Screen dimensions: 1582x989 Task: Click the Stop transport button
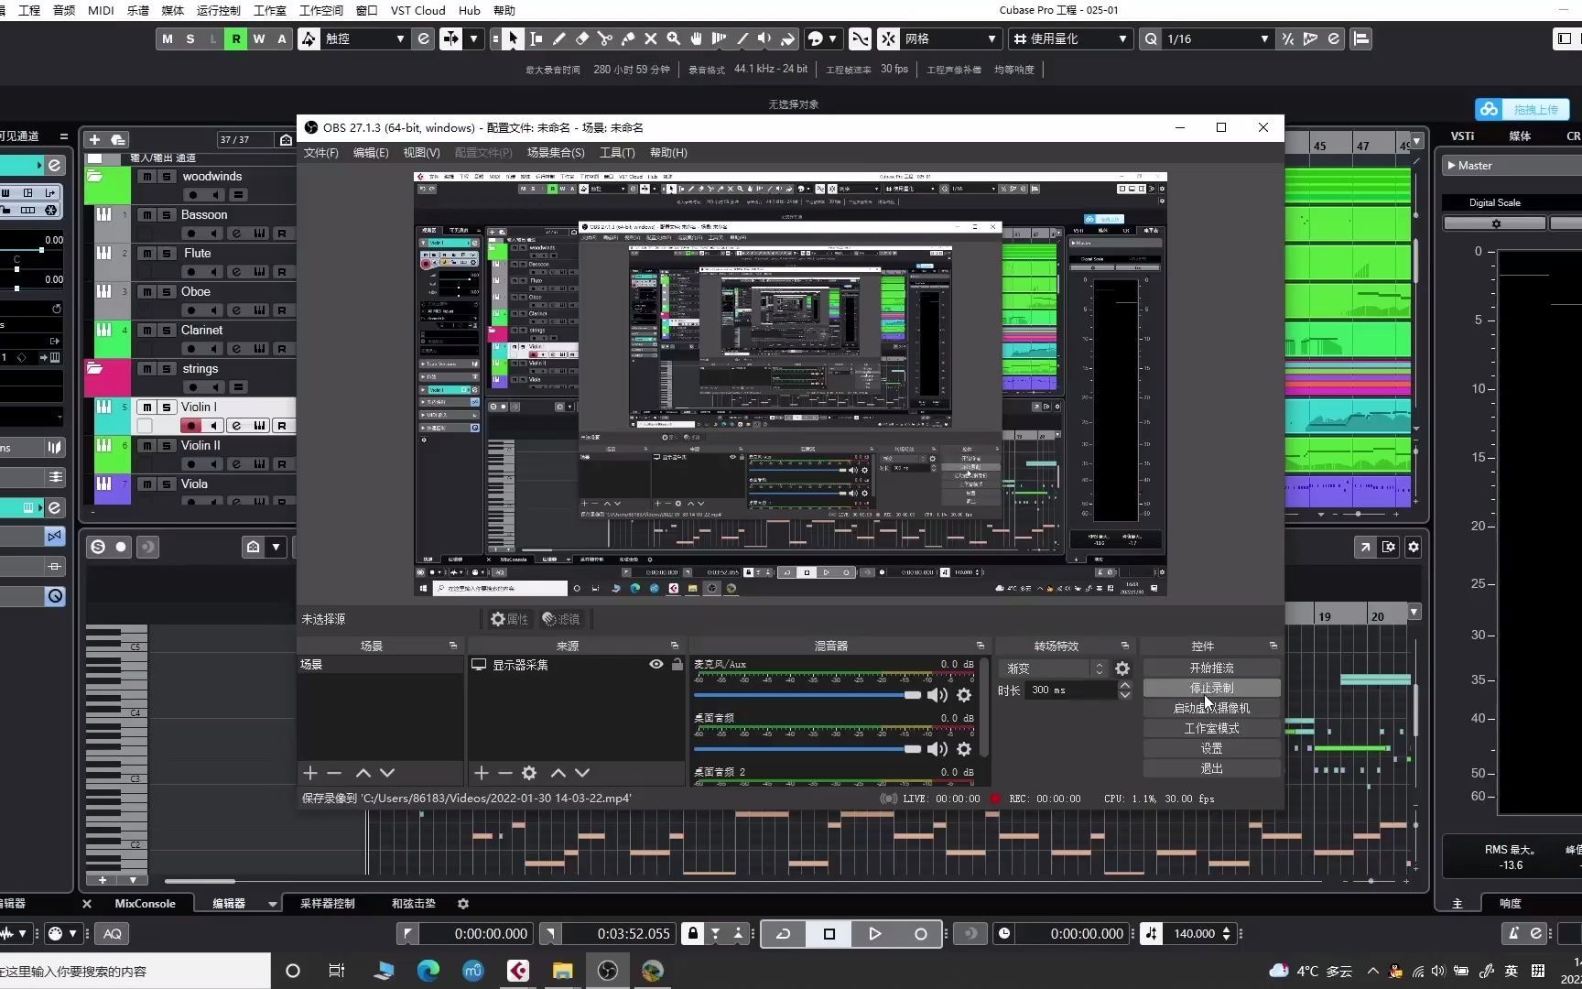pos(829,934)
